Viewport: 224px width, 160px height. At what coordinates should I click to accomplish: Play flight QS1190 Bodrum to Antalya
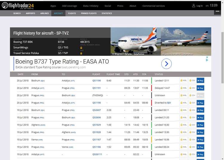click(200, 81)
